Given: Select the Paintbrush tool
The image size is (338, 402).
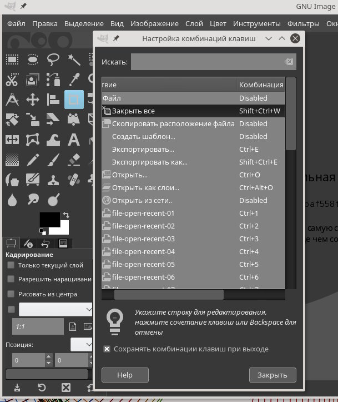Looking at the screenshot, I should (53, 160).
